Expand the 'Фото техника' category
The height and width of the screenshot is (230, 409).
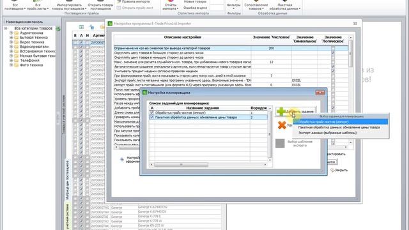coord(11,65)
